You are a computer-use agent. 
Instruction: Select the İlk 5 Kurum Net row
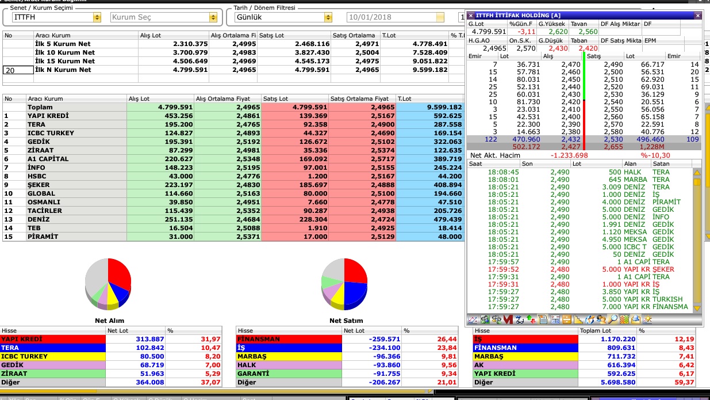pos(233,44)
